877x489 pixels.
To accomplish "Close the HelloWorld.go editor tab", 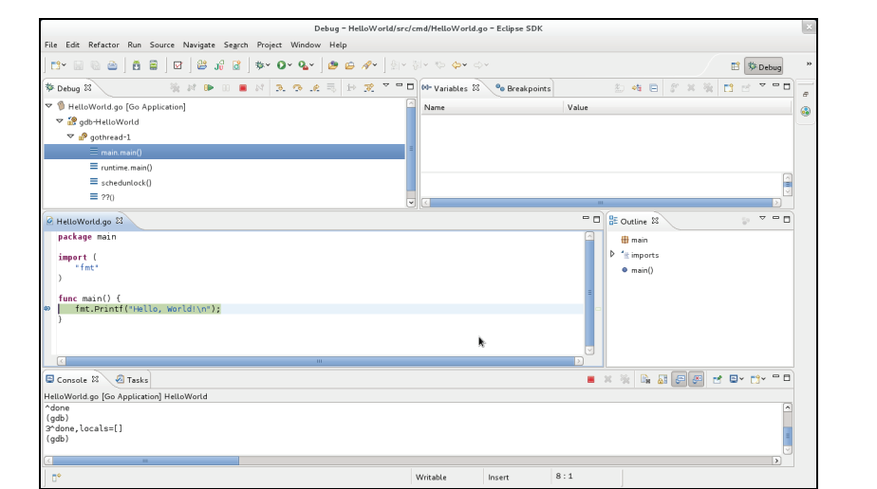I will pyautogui.click(x=120, y=221).
